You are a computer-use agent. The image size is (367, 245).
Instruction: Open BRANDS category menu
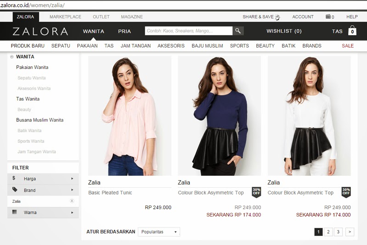click(x=312, y=46)
